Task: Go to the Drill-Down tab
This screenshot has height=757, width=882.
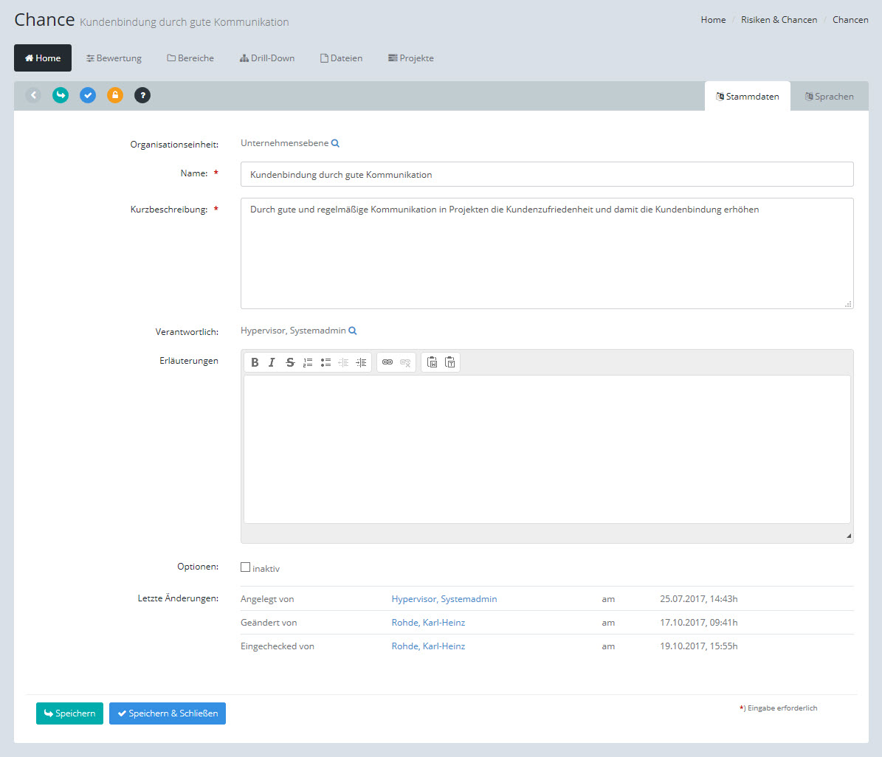Action: [x=267, y=58]
